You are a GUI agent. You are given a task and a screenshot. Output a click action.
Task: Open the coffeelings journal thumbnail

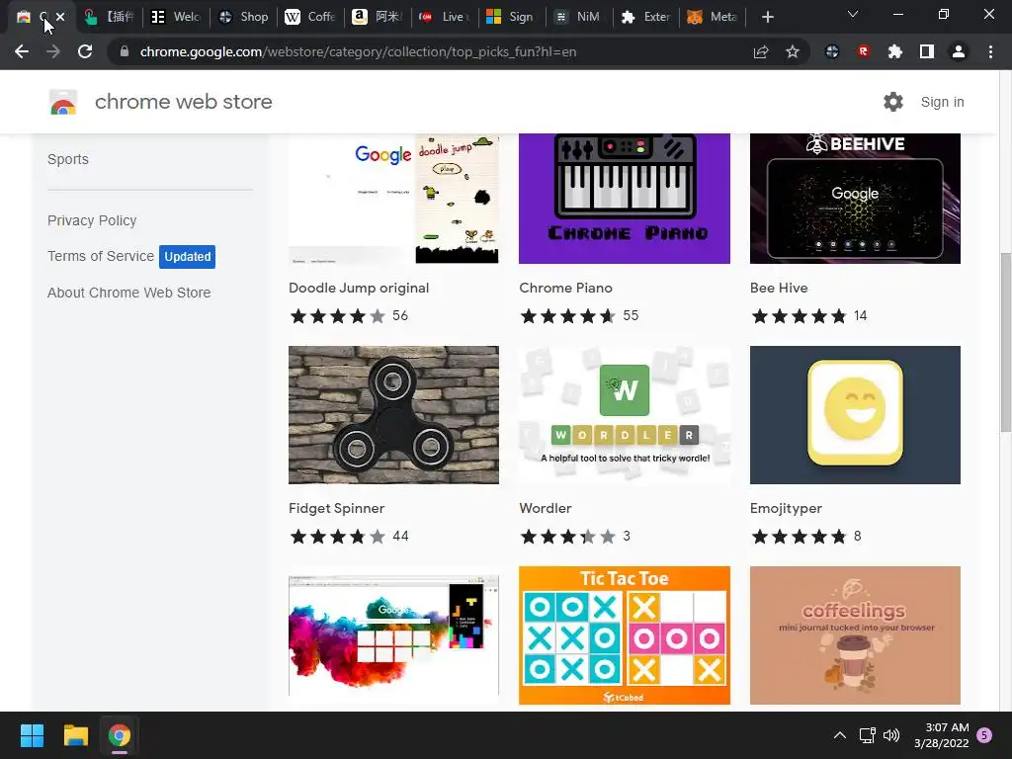pos(855,635)
